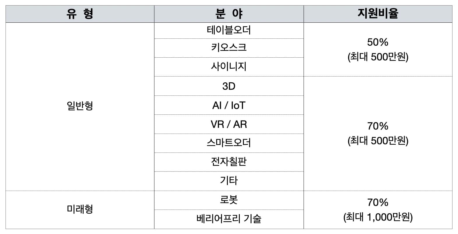The width and height of the screenshot is (458, 234).
Task: Click the 미래형 type cell
Action: (x=80, y=209)
